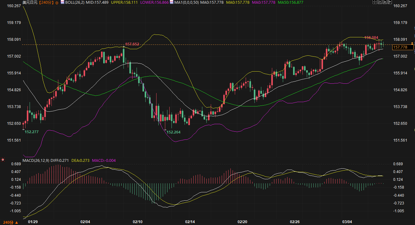Click the second top-right chart toolbar icon
Viewport: 415px width, 225px height.
tap(379, 2)
